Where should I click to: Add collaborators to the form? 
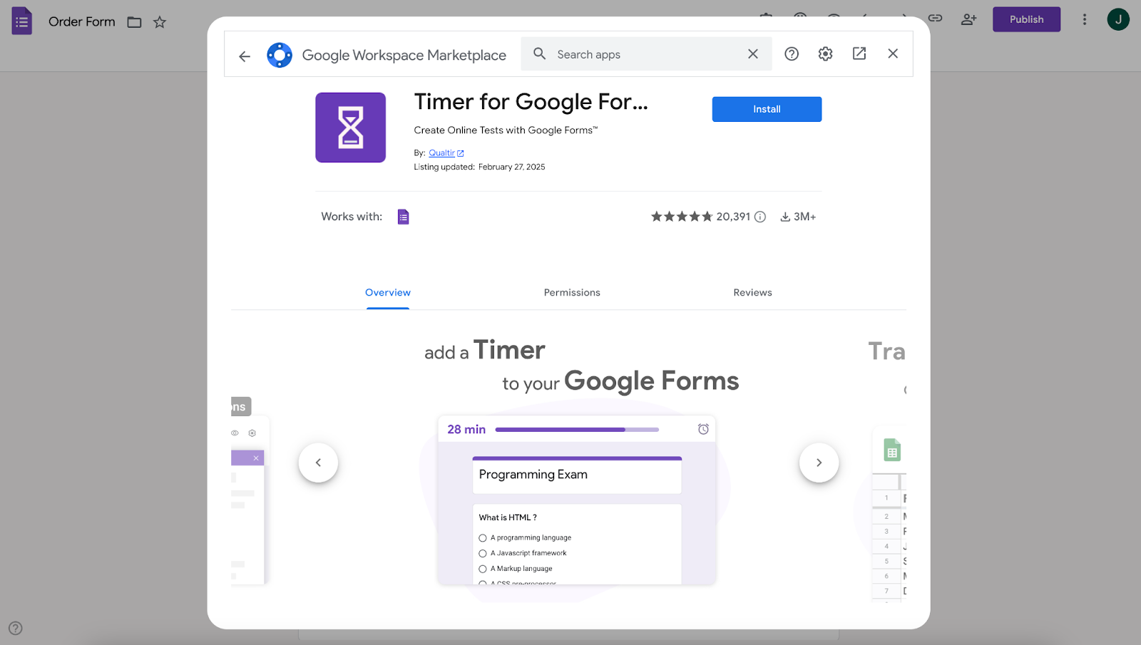tap(968, 19)
